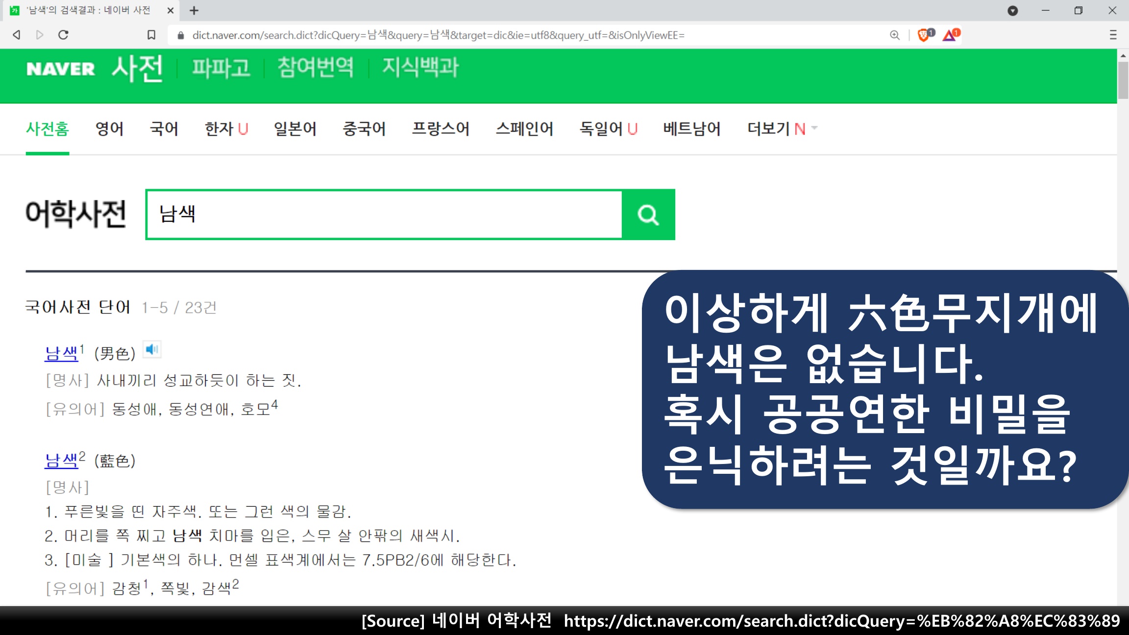Select the 일본어 dictionary tab

click(x=295, y=128)
